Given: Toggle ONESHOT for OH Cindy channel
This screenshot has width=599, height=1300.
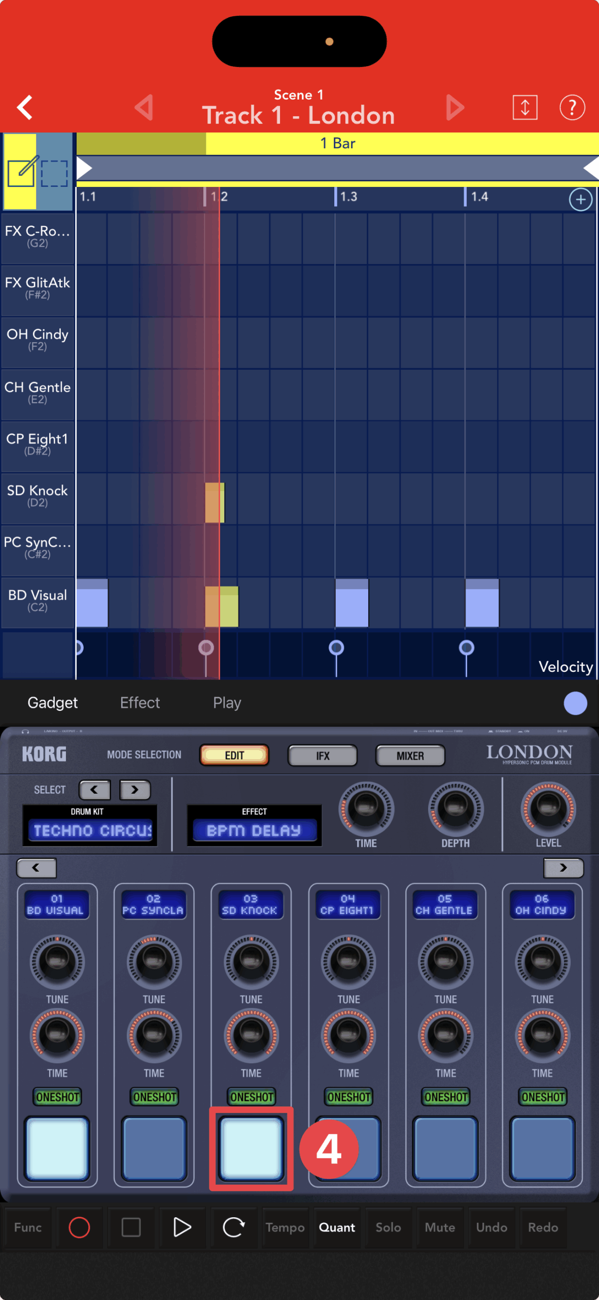Looking at the screenshot, I should [x=543, y=1097].
